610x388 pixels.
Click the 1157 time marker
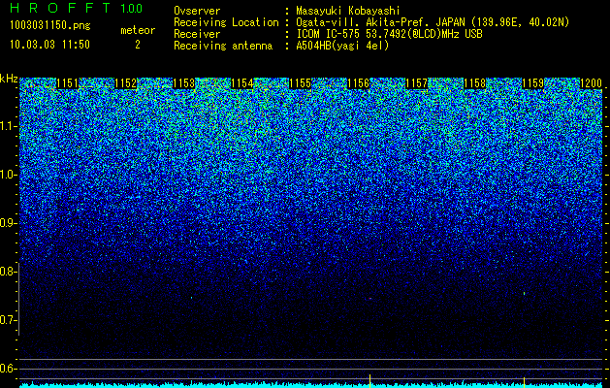tap(417, 83)
